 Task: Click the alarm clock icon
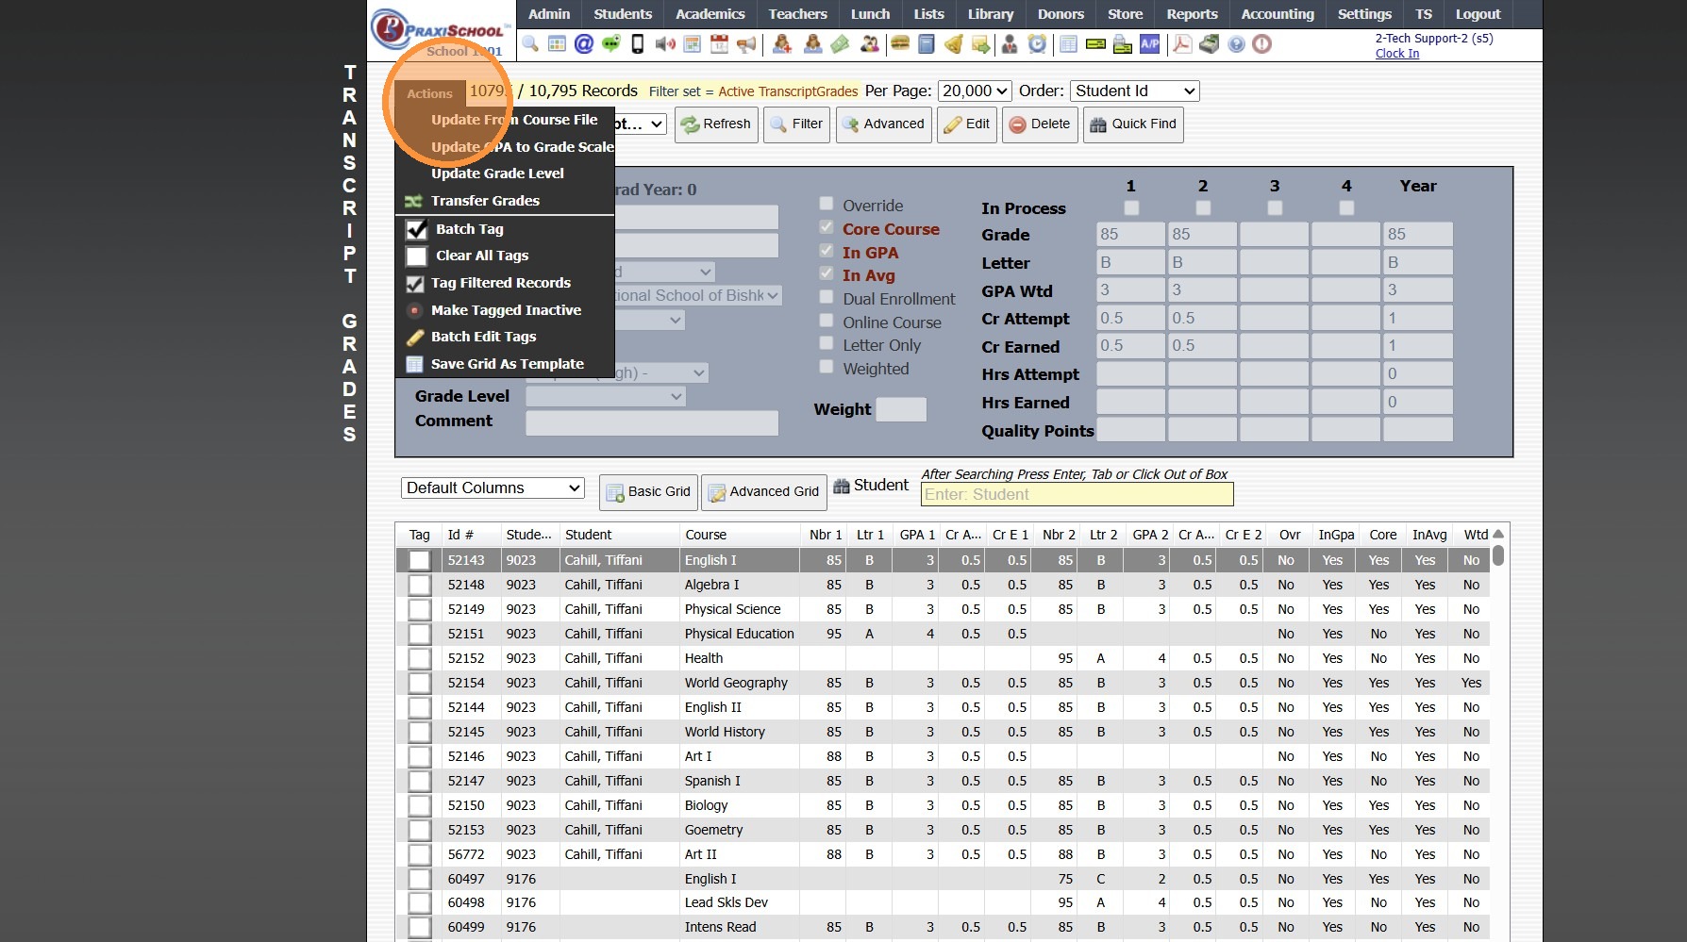pyautogui.click(x=1037, y=44)
